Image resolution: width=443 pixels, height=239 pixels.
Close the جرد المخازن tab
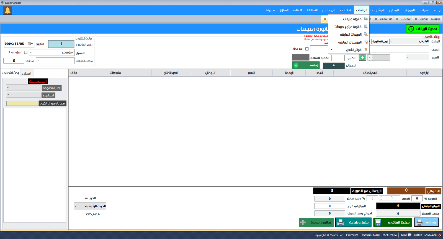click(376, 19)
